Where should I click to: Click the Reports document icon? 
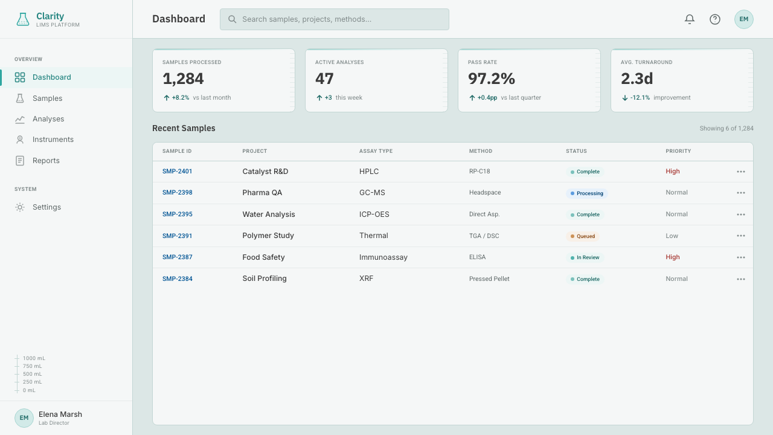point(20,161)
